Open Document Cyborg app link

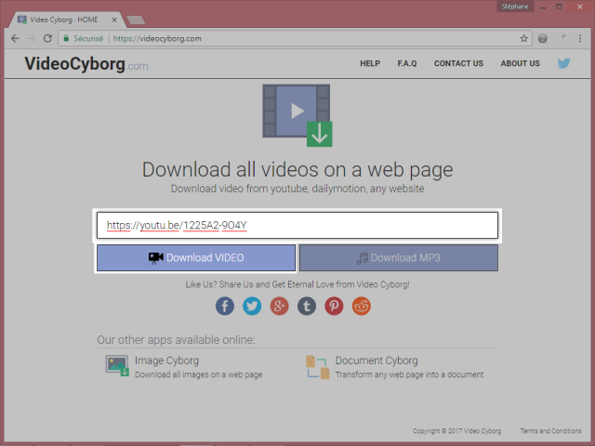[377, 361]
